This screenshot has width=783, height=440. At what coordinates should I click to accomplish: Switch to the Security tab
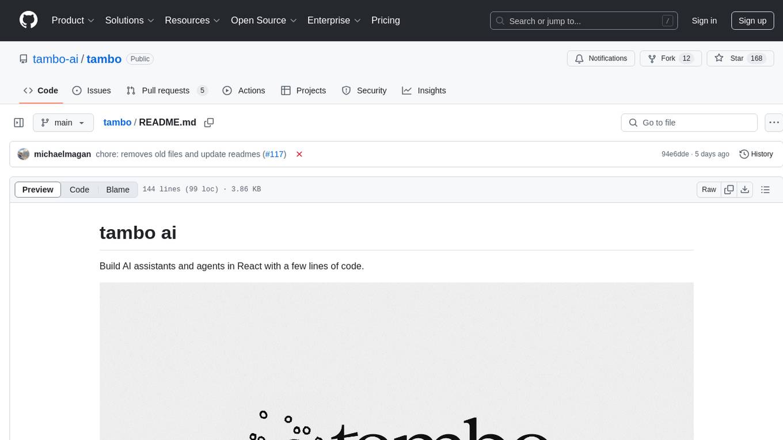(364, 90)
